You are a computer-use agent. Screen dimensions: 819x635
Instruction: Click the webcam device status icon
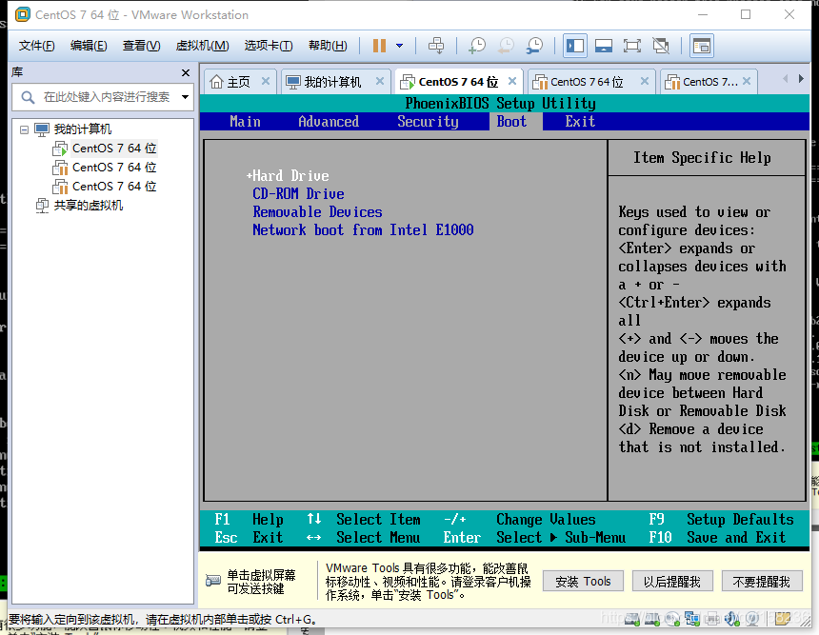pos(752,620)
